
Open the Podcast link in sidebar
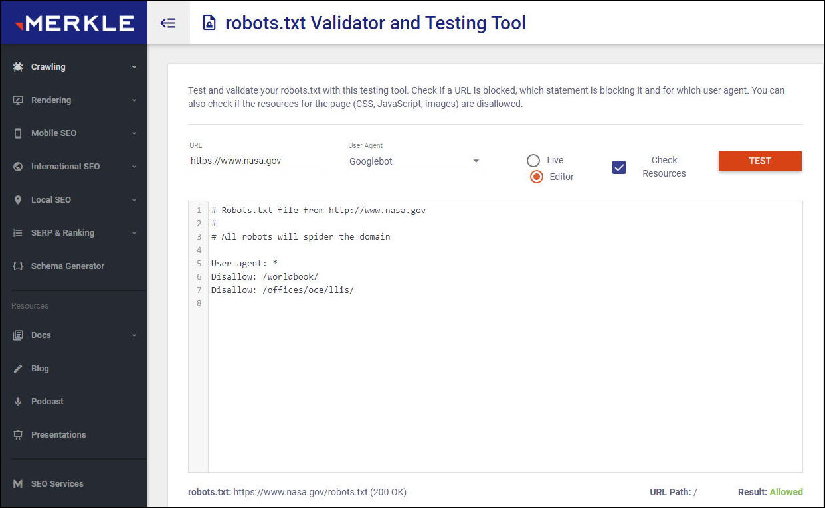pos(74,402)
